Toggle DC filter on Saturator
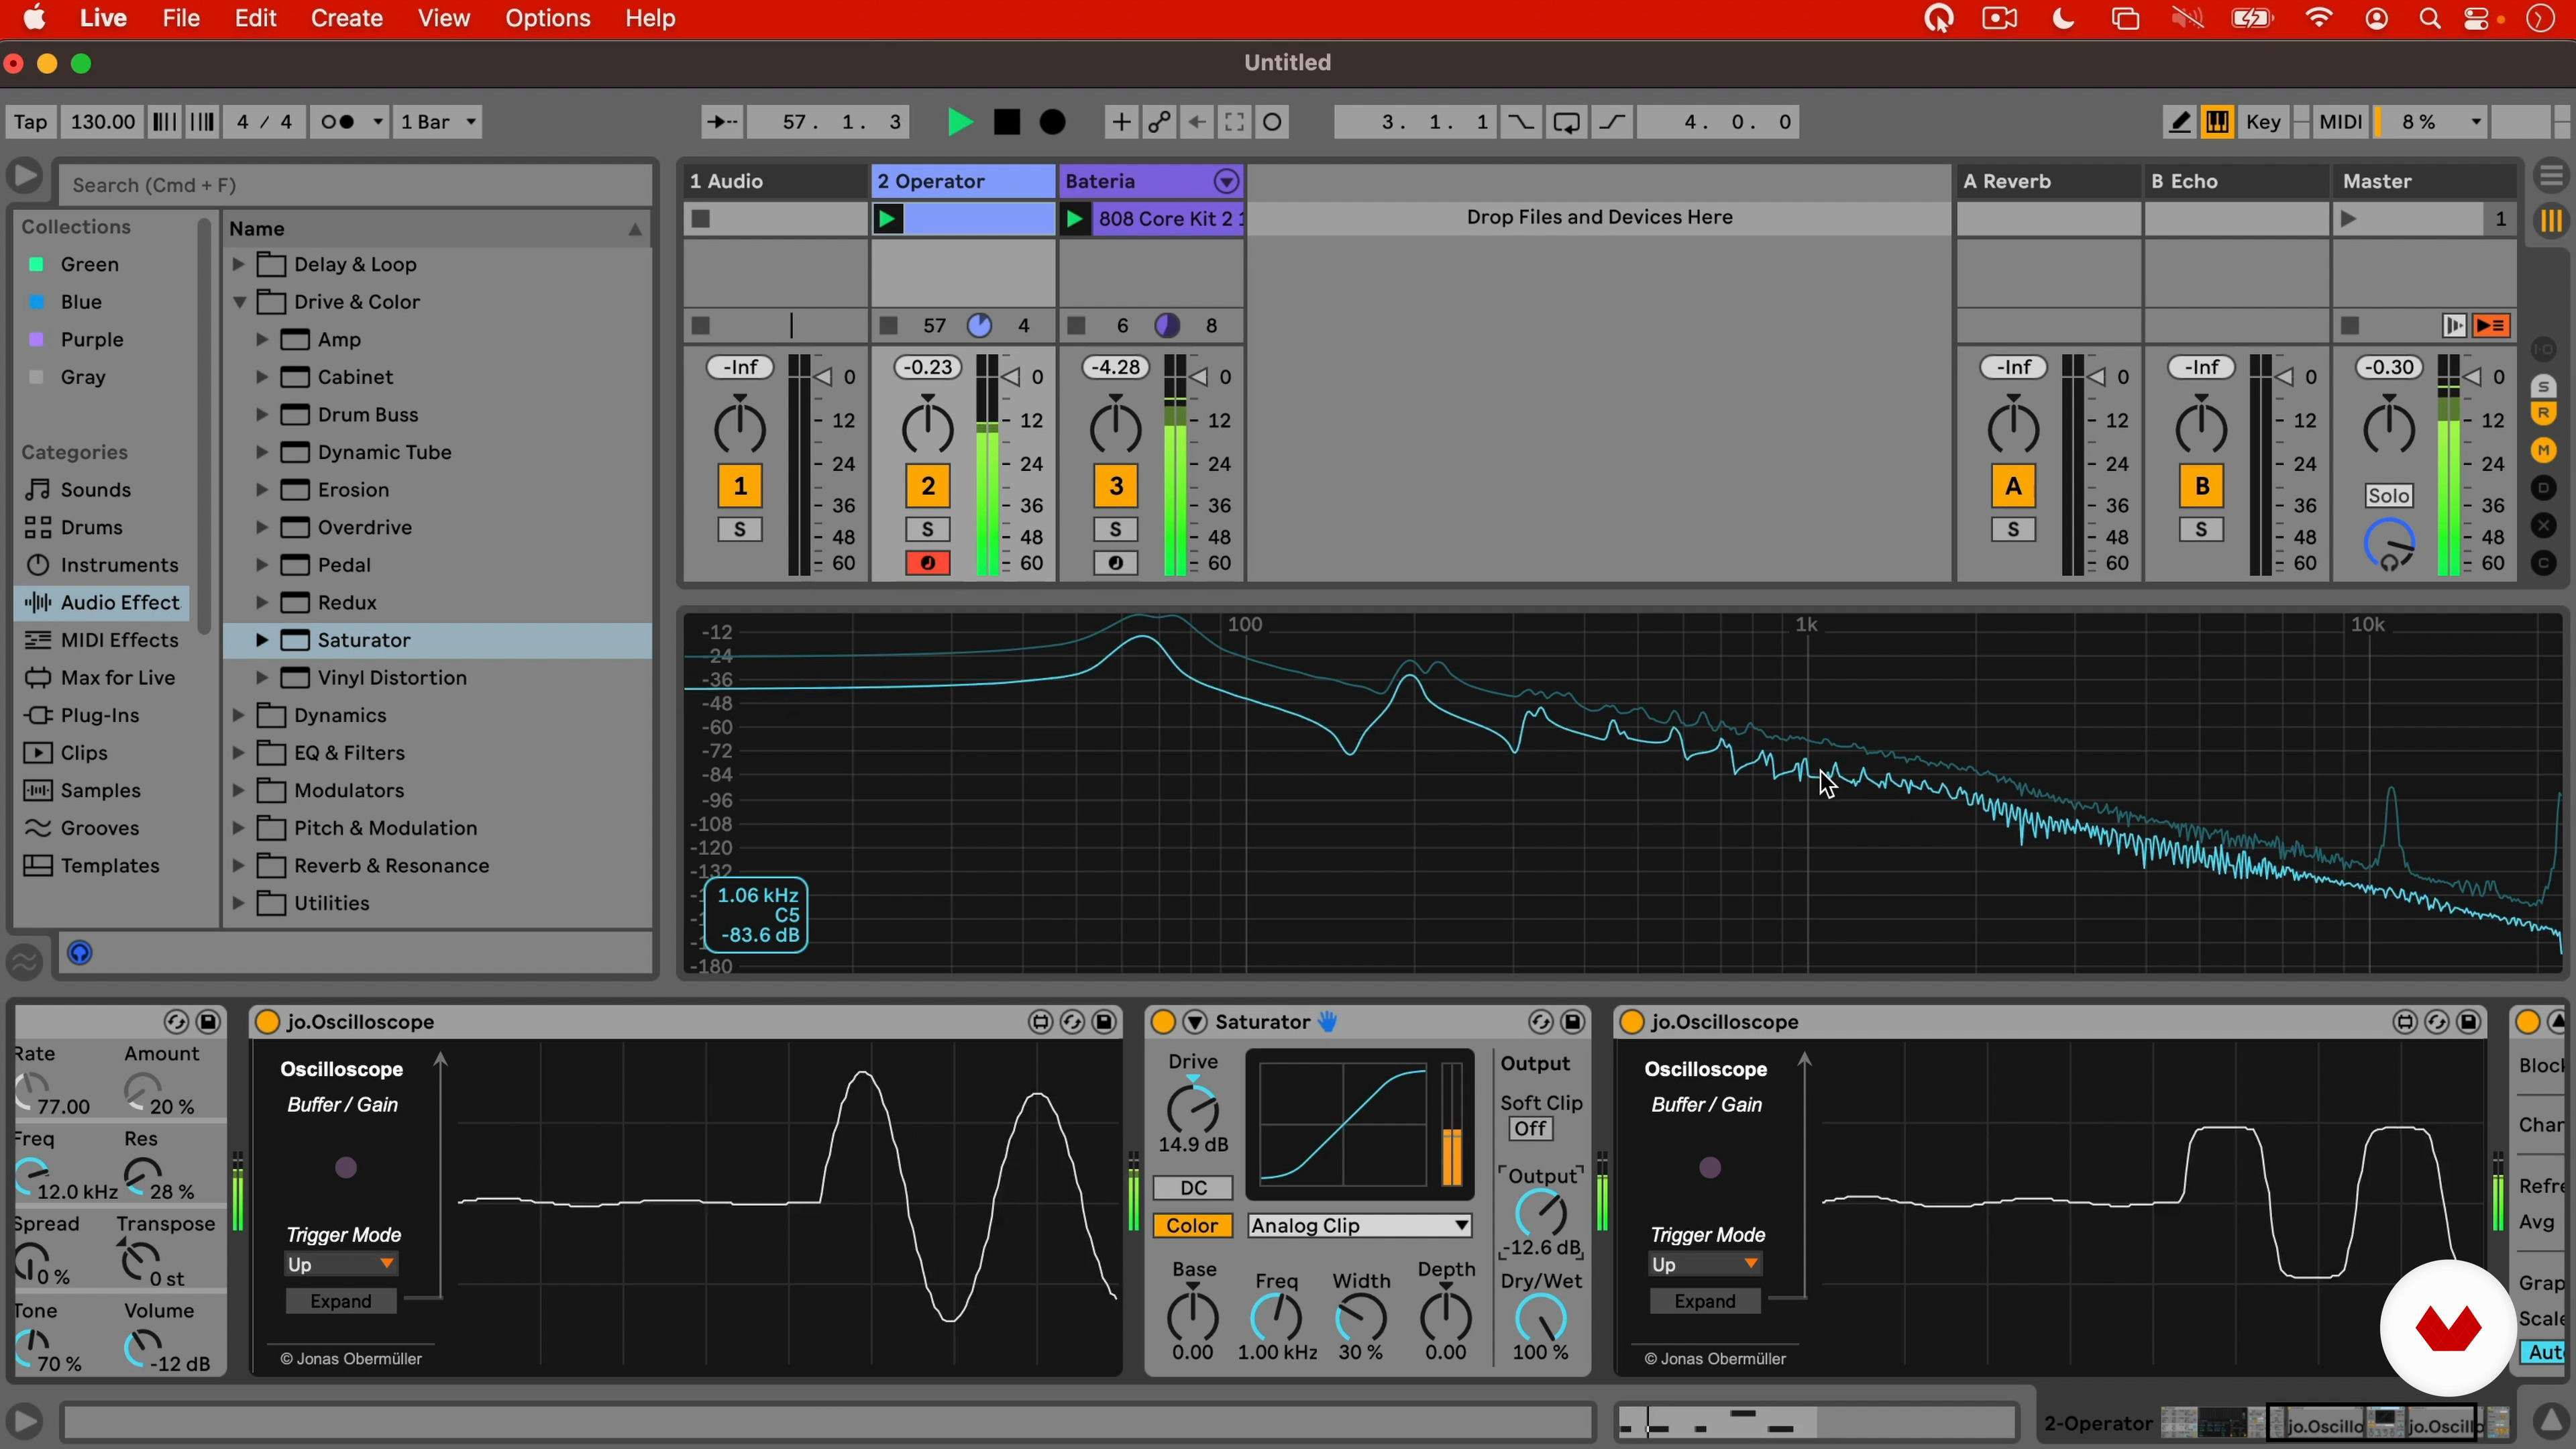Image resolution: width=2576 pixels, height=1449 pixels. [1193, 1188]
